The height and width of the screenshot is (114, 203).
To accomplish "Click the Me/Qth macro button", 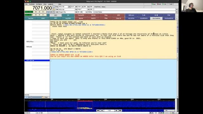I will pyautogui.click(x=93, y=15).
